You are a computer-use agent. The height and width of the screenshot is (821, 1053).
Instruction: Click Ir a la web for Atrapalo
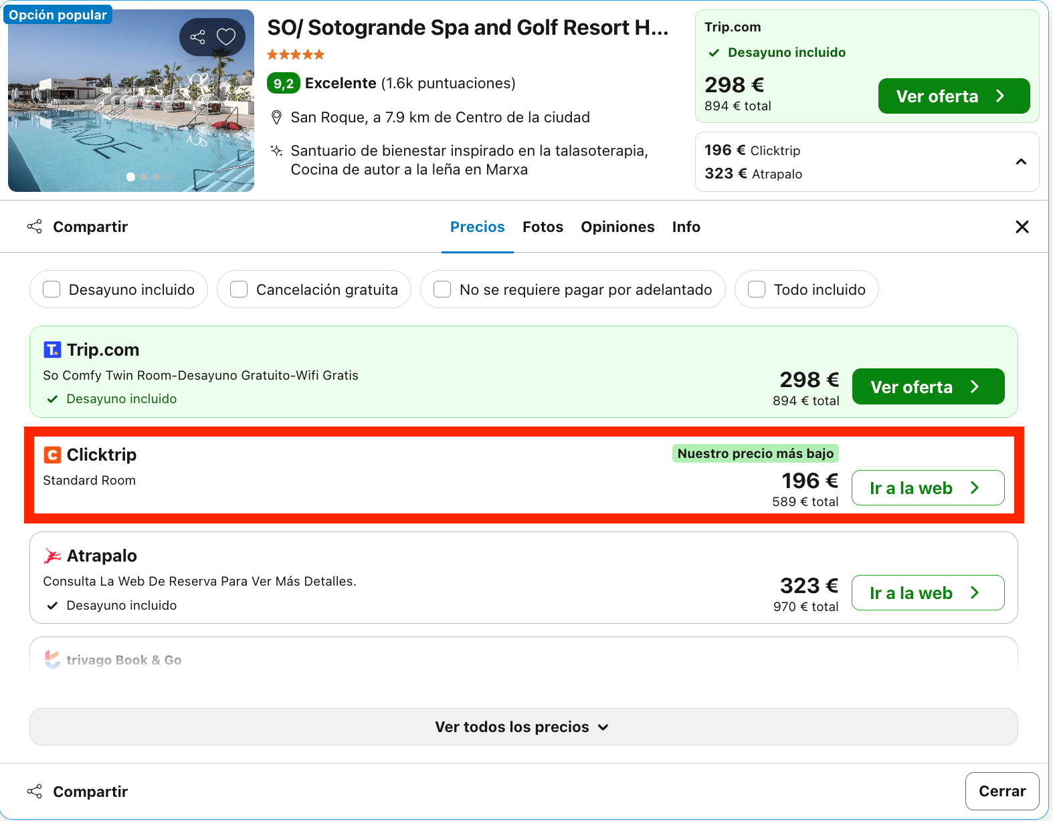[x=928, y=593]
